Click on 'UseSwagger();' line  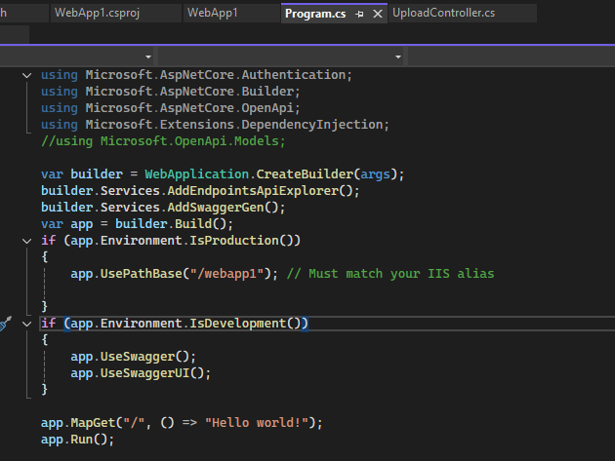click(x=133, y=357)
